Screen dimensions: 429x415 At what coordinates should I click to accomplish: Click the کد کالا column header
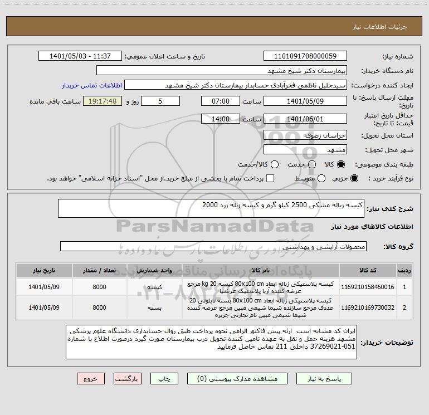368,271
